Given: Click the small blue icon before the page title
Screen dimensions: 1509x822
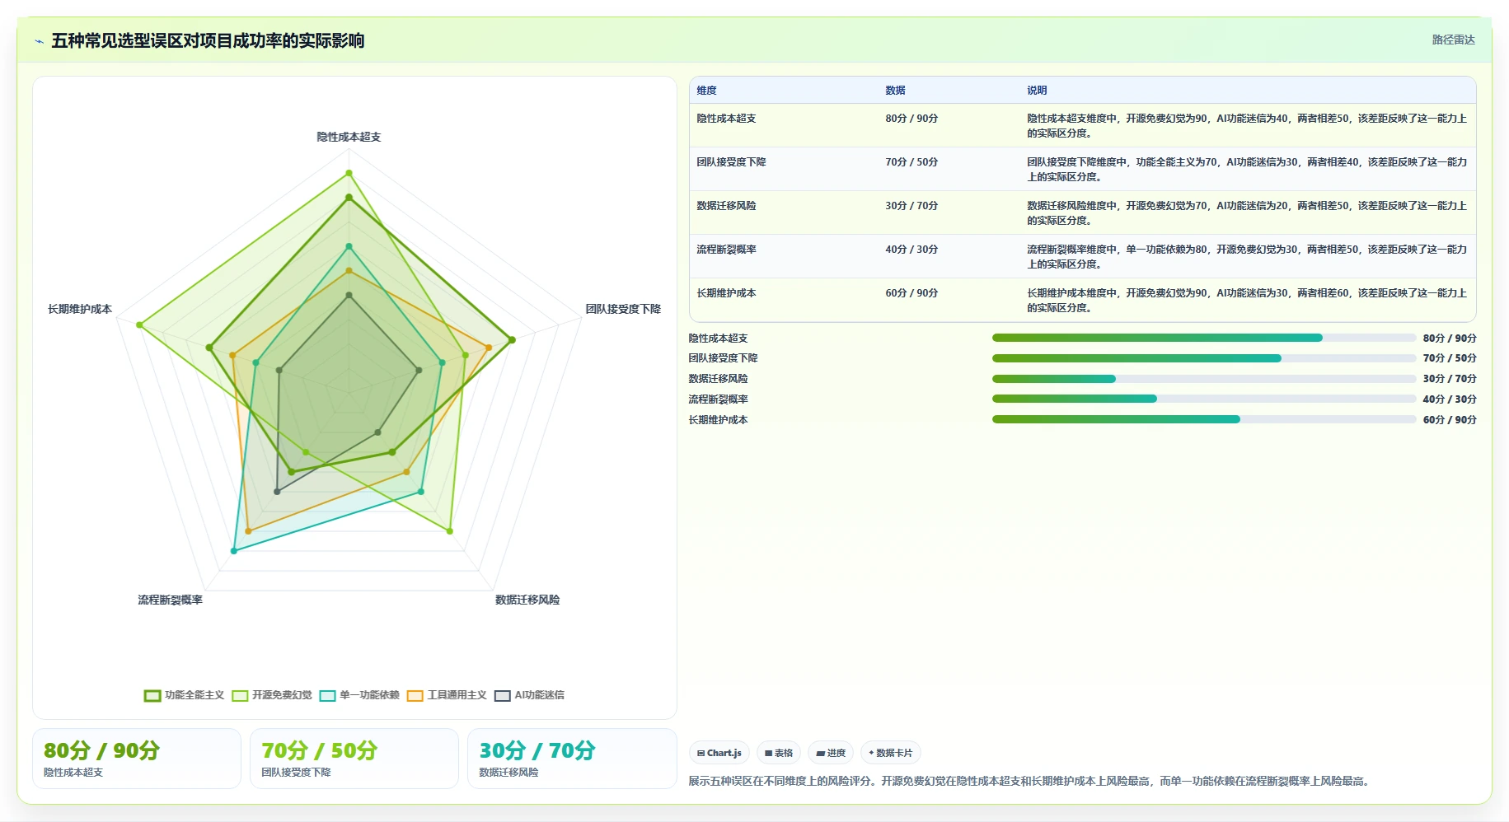Looking at the screenshot, I should pyautogui.click(x=39, y=41).
